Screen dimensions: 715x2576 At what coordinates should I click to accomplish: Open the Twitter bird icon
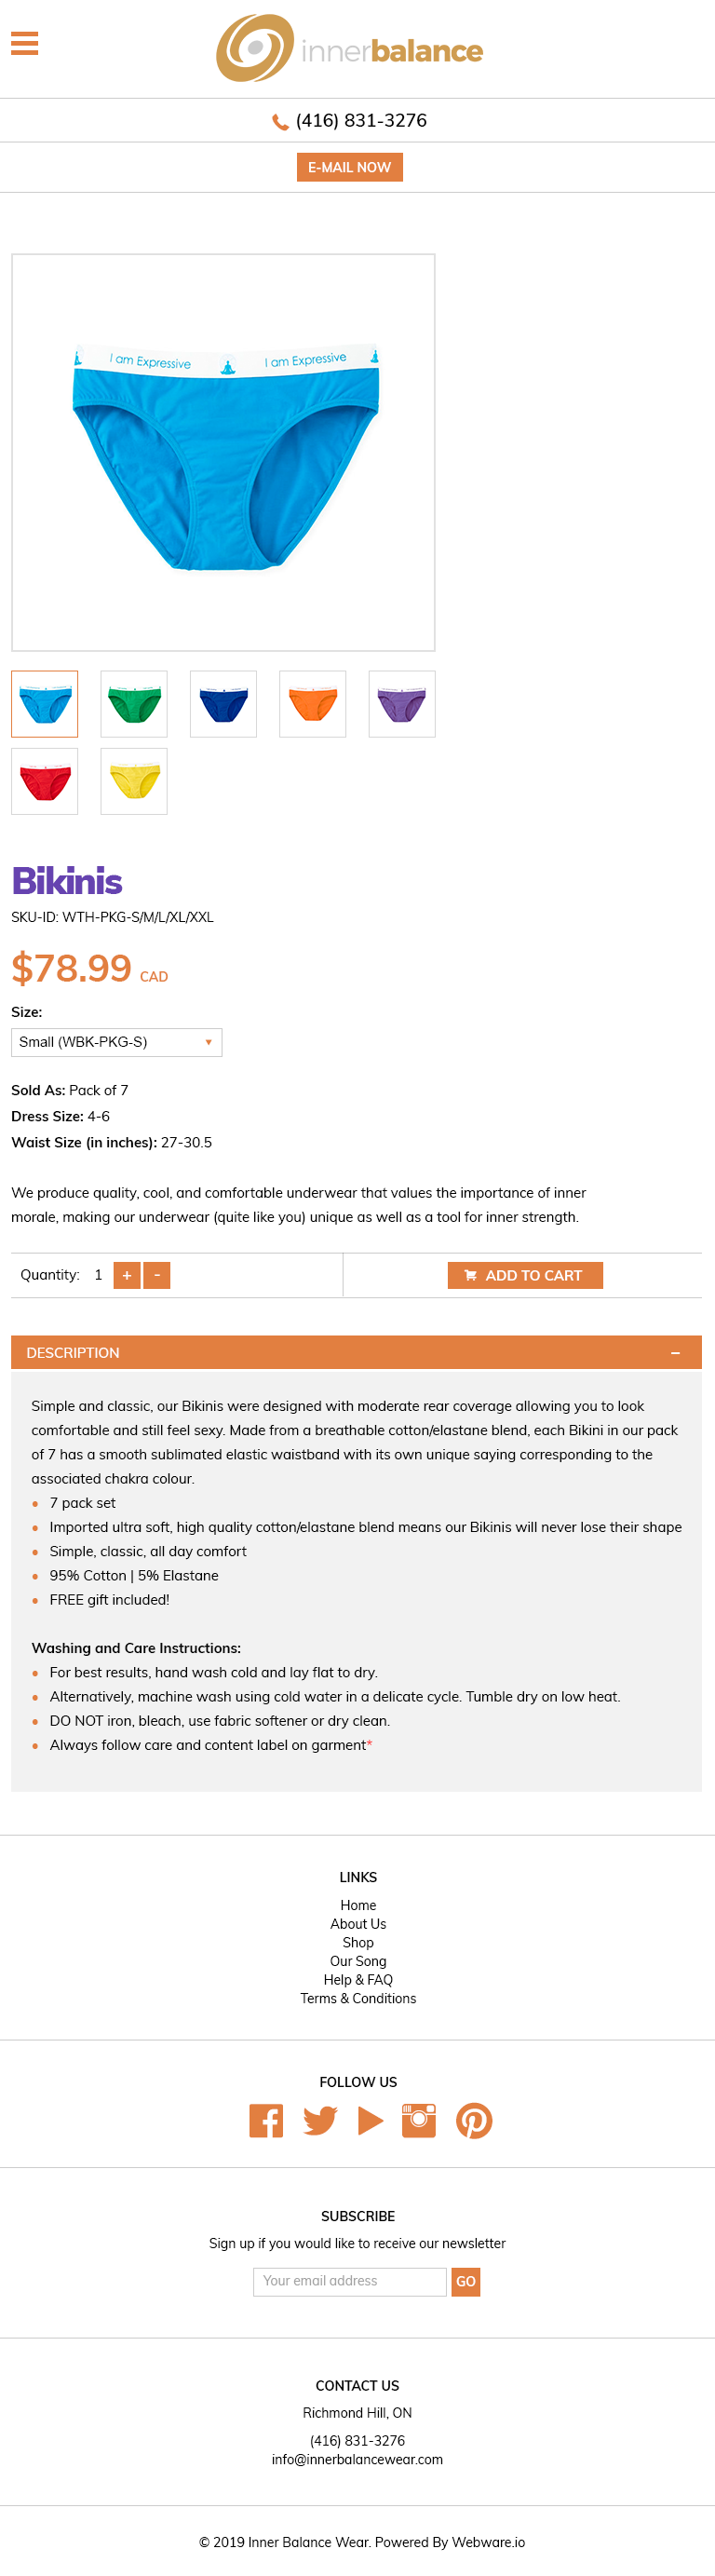(320, 2120)
